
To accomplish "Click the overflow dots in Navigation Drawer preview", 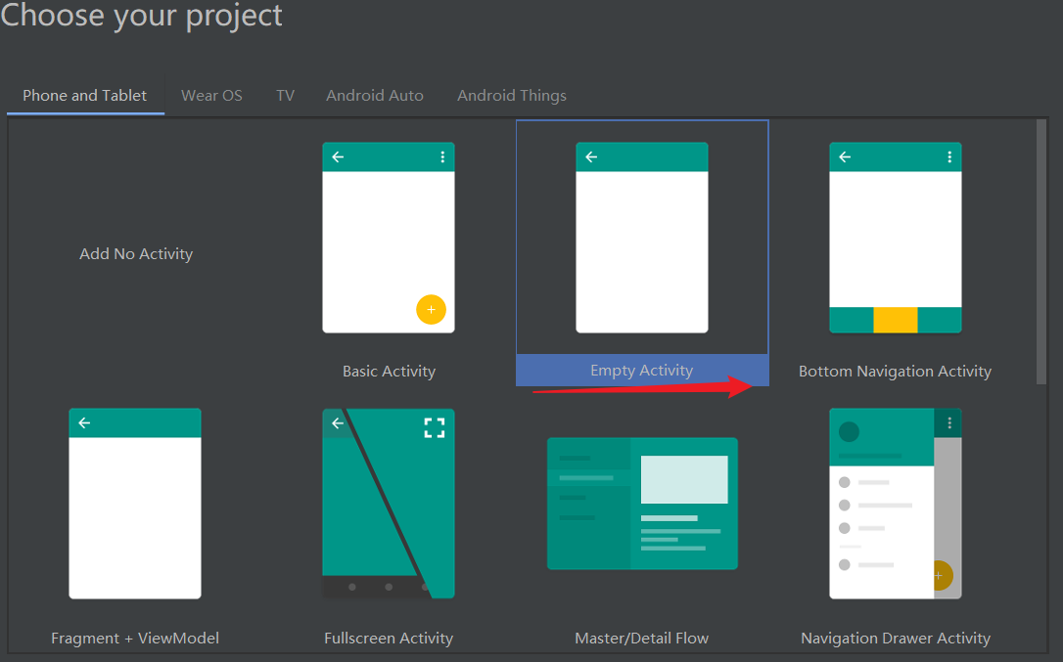I will [x=949, y=422].
